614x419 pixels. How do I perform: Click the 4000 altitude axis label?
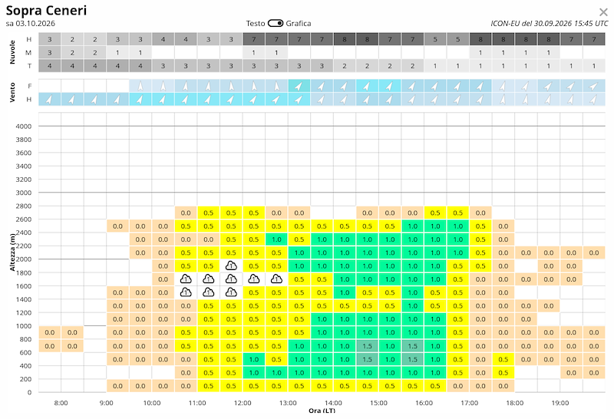(x=24, y=126)
